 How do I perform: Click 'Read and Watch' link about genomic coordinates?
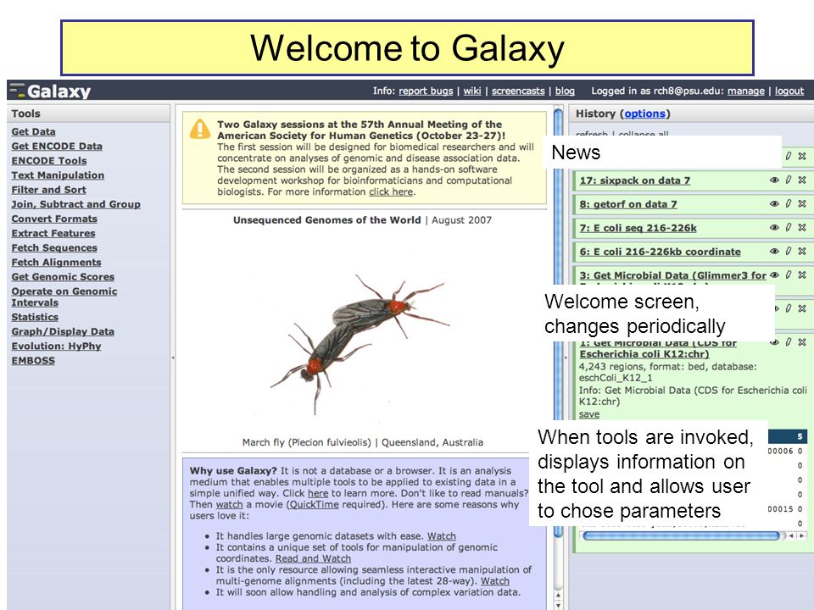tap(313, 558)
